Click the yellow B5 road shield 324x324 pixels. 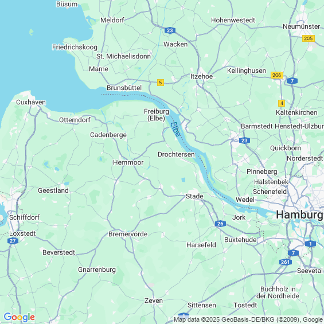point(161,83)
